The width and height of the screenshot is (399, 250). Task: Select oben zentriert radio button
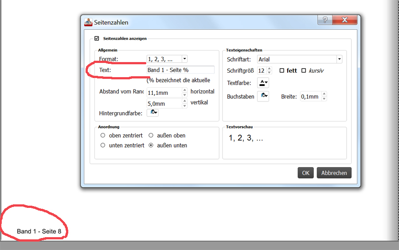103,135
